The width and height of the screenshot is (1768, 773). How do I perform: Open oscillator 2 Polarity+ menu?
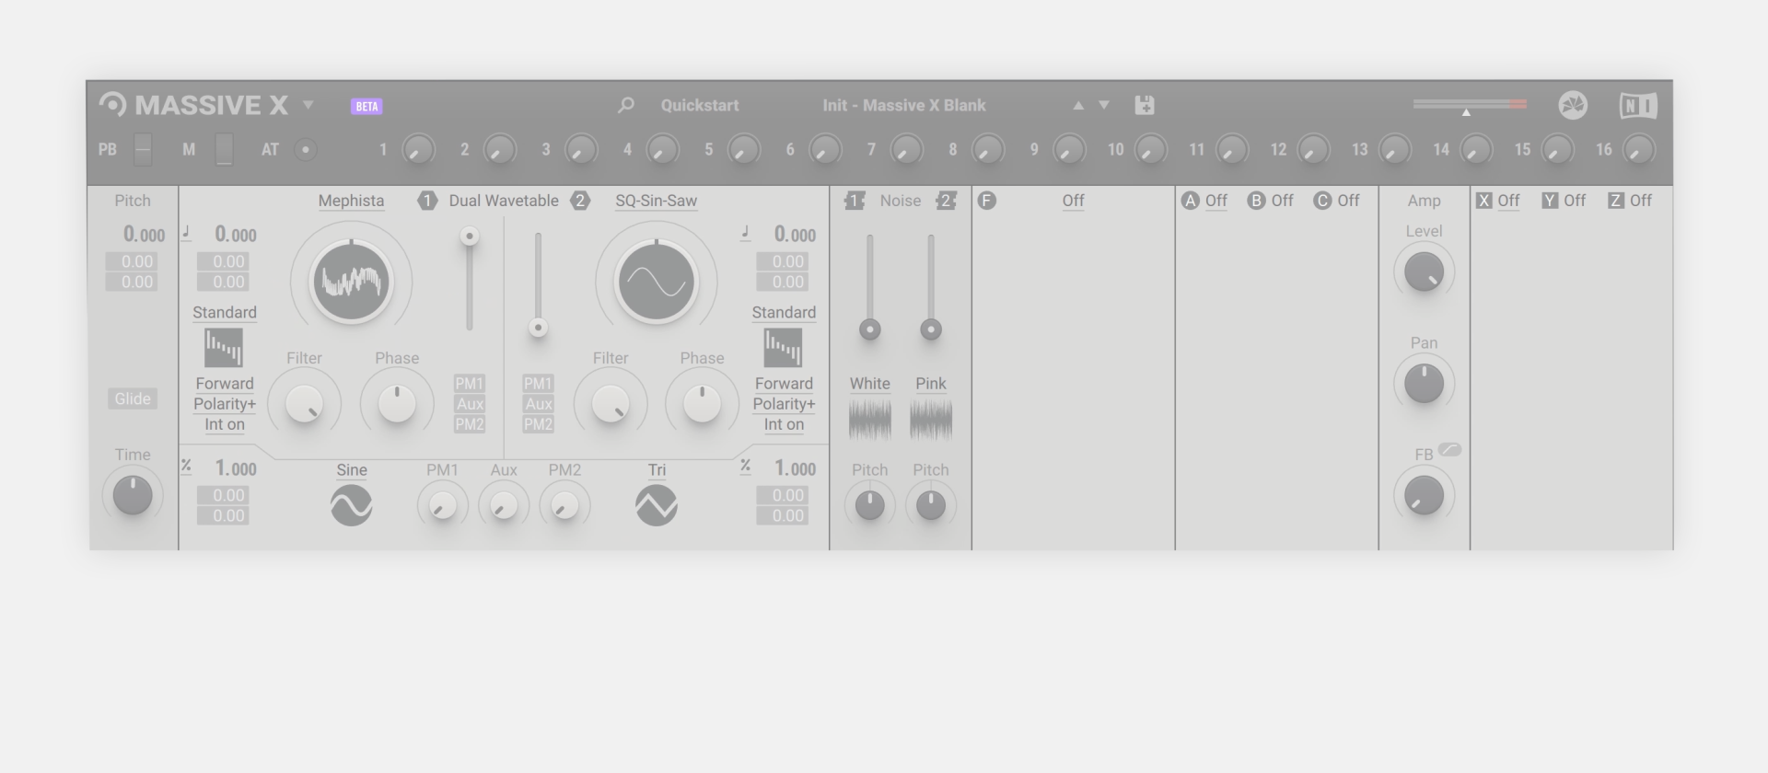(x=784, y=404)
